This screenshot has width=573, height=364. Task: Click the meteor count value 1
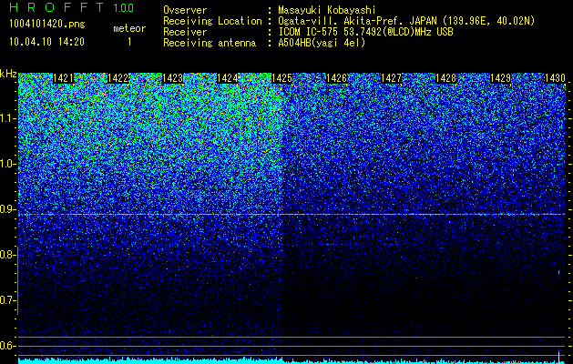click(129, 42)
